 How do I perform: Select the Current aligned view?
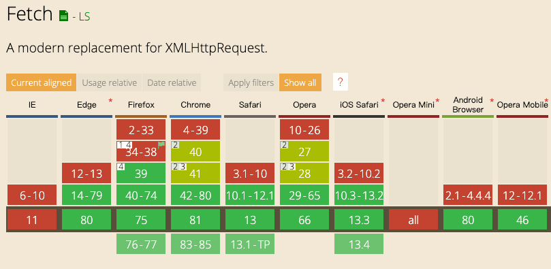[x=41, y=82]
